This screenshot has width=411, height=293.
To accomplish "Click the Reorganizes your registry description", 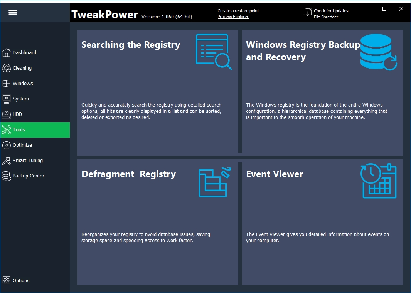I will (x=145, y=237).
